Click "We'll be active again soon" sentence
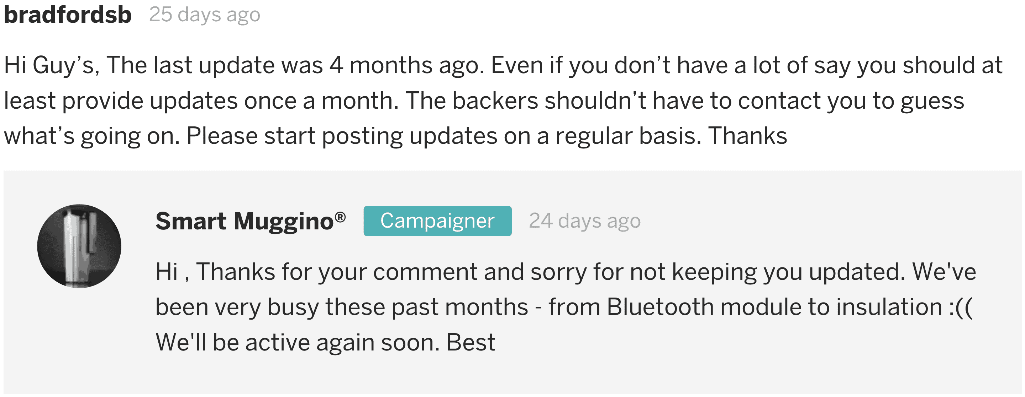 pos(298,342)
